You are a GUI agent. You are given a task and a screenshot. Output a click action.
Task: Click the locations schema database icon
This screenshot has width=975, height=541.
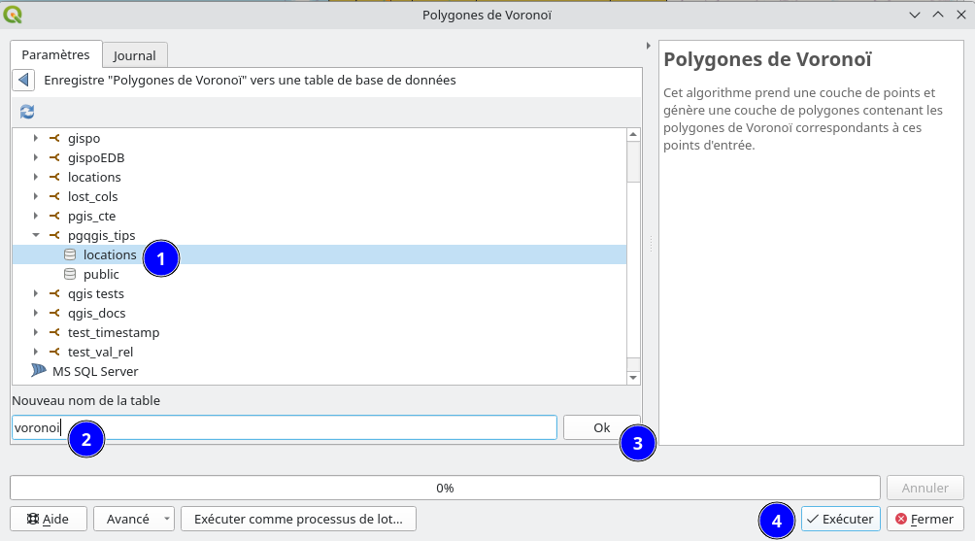tap(70, 254)
